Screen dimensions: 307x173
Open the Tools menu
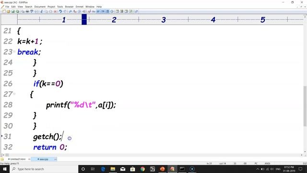(60, 7)
